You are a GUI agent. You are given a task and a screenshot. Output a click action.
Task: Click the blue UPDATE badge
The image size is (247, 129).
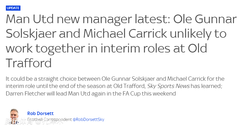pos(13,8)
